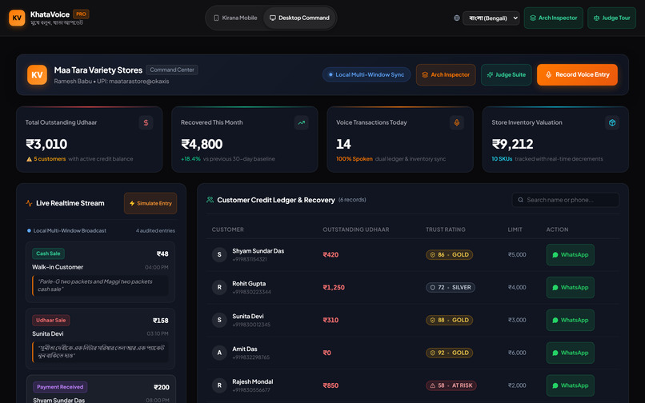
Task: Open the orange Arch Inspector button in store header
Action: pos(446,75)
